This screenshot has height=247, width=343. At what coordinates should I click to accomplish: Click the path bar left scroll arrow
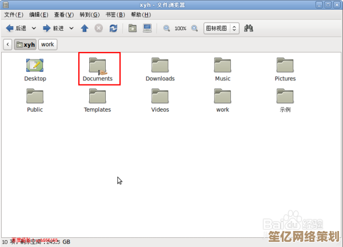(8, 44)
